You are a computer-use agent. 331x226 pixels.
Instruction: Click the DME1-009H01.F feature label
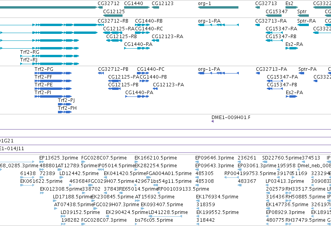(x=231, y=117)
